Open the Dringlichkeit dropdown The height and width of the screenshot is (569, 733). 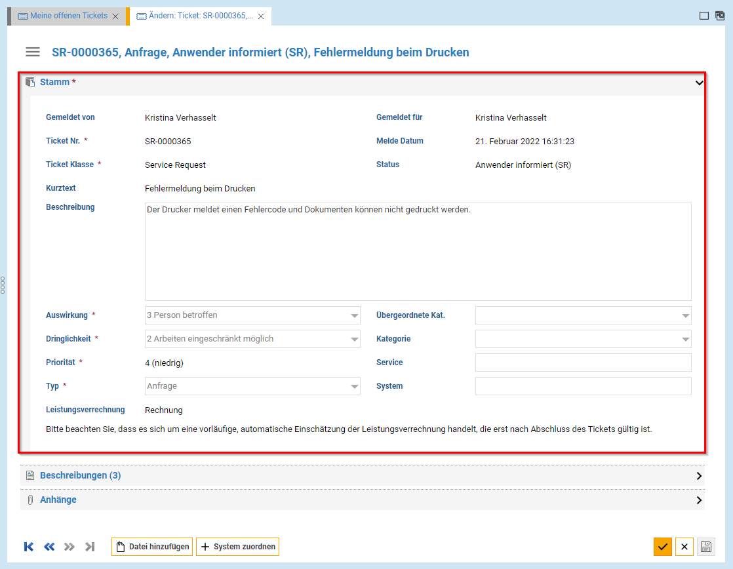(355, 339)
